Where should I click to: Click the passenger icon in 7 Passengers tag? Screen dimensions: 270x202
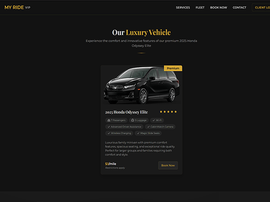(108, 120)
